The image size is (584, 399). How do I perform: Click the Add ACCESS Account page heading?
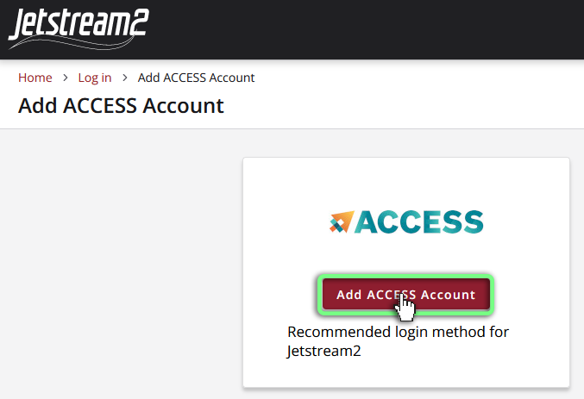click(x=121, y=106)
